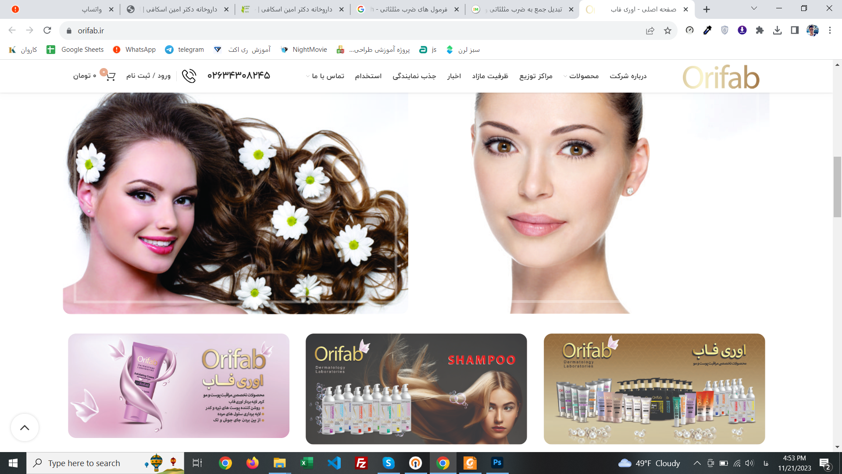Open the js bookmark
This screenshot has width=842, height=474.
point(428,50)
